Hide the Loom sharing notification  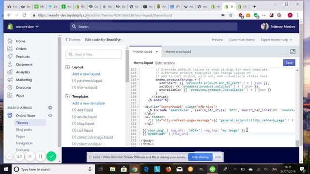coord(217,157)
